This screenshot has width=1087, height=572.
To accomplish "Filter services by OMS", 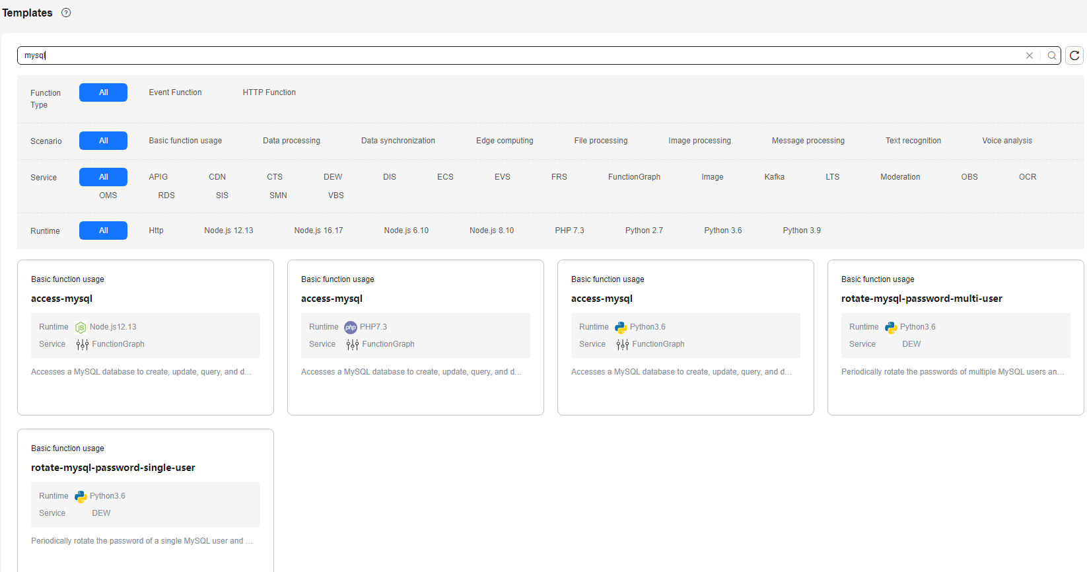I will [108, 196].
